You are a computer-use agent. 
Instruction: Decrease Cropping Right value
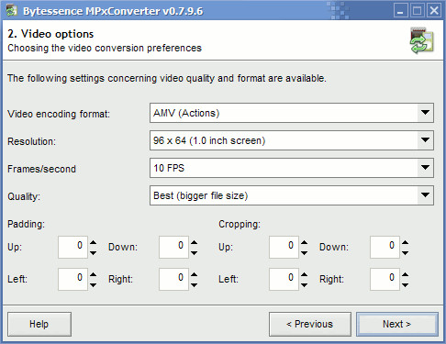coord(405,284)
